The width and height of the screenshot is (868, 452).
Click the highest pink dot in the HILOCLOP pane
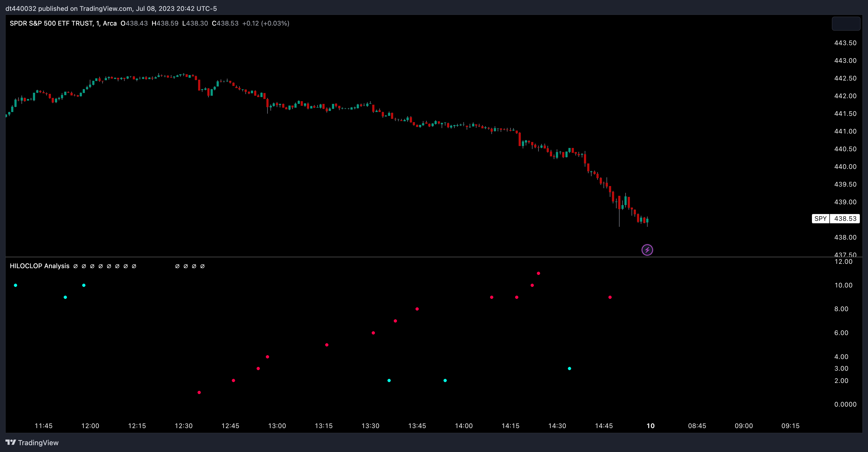[x=538, y=273]
